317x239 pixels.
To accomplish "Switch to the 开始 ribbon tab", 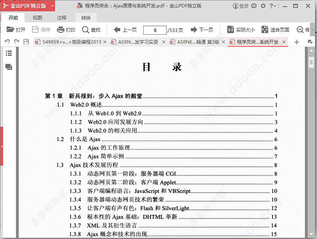I will (13, 18).
